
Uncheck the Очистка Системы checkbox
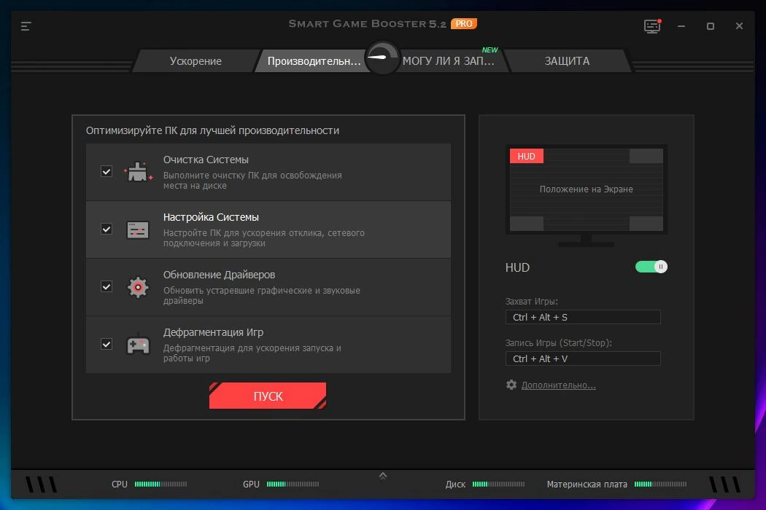click(107, 171)
